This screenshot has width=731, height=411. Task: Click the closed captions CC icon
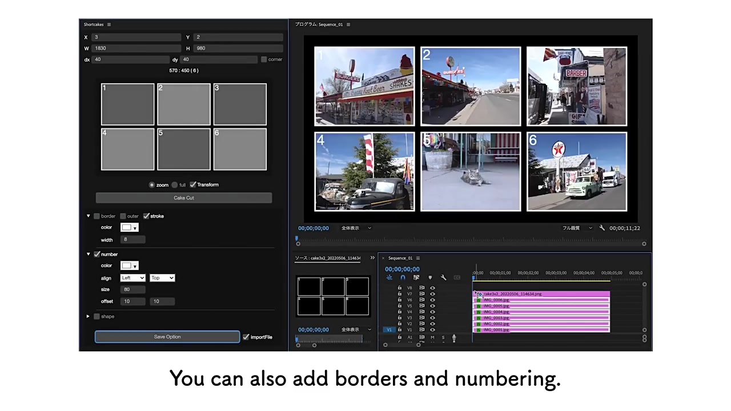click(x=457, y=277)
